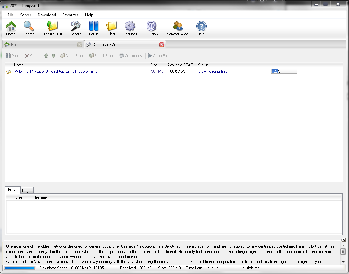Click the Received 263 MB status entry

(x=136, y=268)
